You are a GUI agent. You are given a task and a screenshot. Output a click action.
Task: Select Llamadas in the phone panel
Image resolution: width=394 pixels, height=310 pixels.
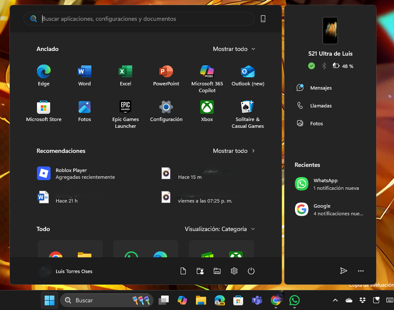[x=320, y=106]
